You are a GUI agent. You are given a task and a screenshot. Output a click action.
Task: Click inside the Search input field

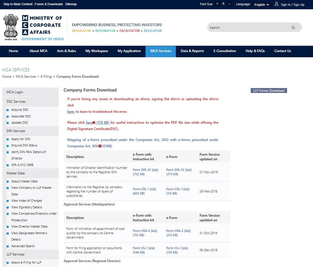pyautogui.click(x=248, y=27)
